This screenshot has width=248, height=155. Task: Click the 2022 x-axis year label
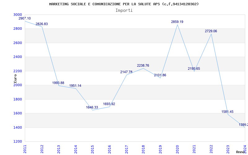click(x=211, y=149)
